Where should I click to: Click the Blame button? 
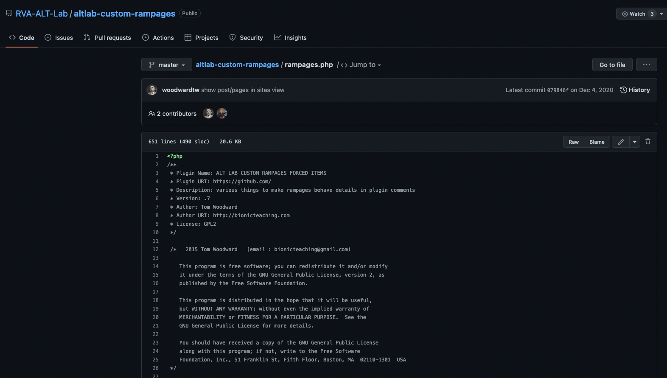pos(597,142)
